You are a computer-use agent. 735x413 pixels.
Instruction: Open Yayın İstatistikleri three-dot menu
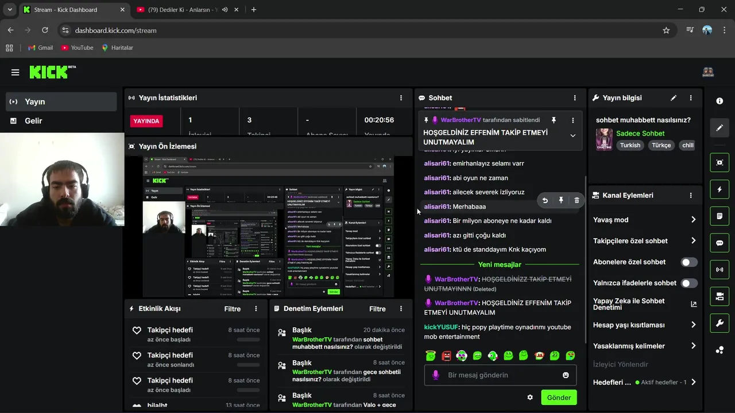click(x=401, y=98)
